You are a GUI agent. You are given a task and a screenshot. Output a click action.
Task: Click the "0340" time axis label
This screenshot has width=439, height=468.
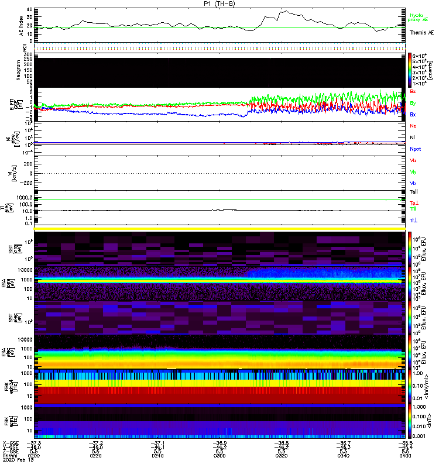click(344, 456)
